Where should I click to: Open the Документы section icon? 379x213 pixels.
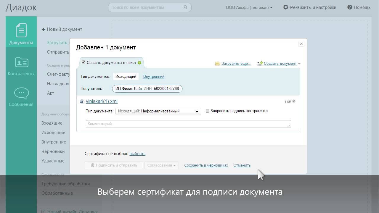point(21,30)
